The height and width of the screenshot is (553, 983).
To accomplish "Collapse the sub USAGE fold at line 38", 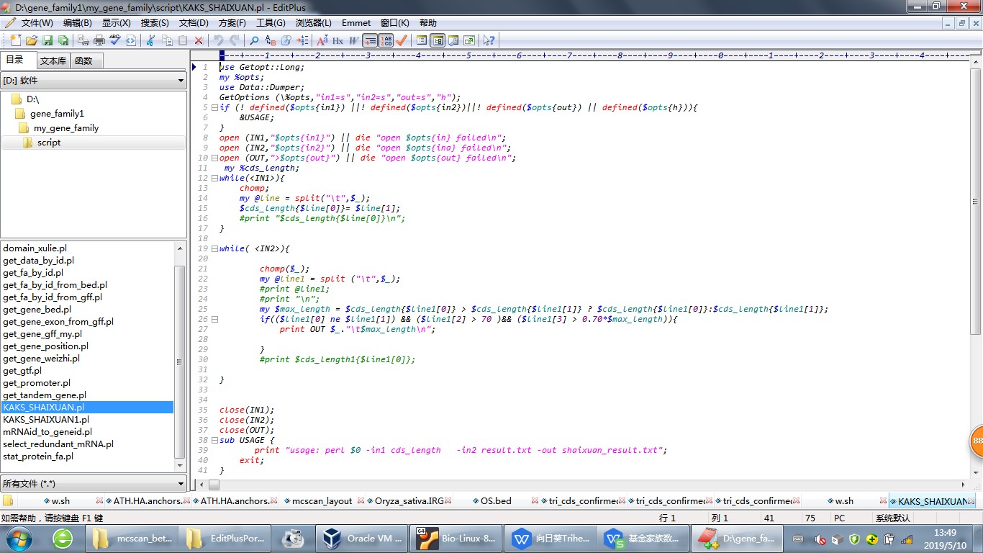I will coord(214,440).
